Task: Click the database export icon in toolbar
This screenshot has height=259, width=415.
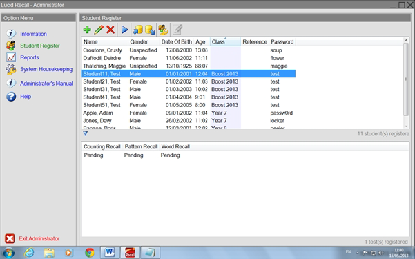Action: 150,30
